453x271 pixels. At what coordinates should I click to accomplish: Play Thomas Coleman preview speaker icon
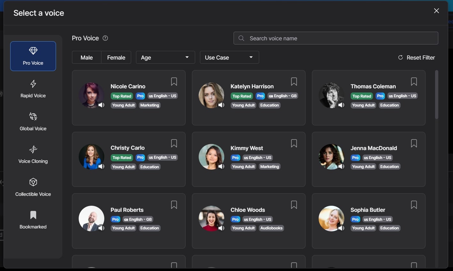[341, 105]
